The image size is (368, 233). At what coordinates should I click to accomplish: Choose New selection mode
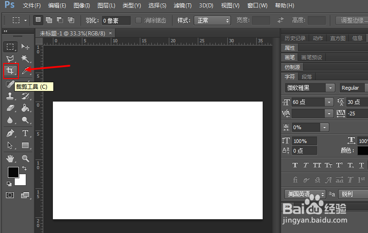38,20
